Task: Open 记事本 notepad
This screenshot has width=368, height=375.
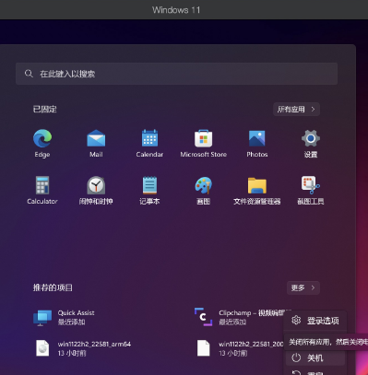Action: pyautogui.click(x=149, y=190)
